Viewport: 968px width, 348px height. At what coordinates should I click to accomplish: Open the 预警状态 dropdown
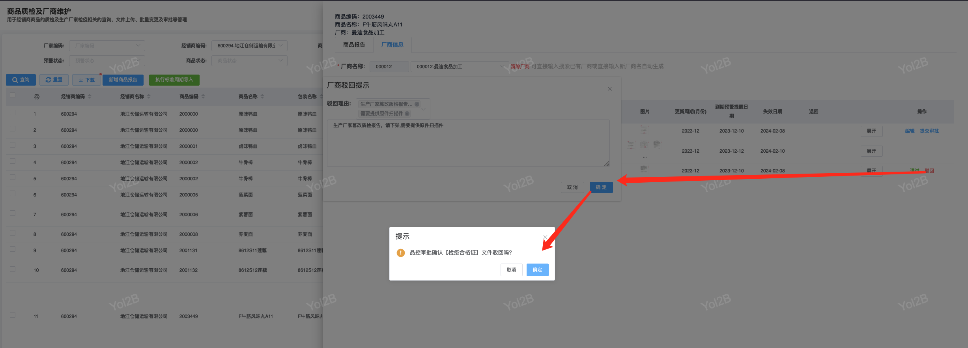click(107, 61)
